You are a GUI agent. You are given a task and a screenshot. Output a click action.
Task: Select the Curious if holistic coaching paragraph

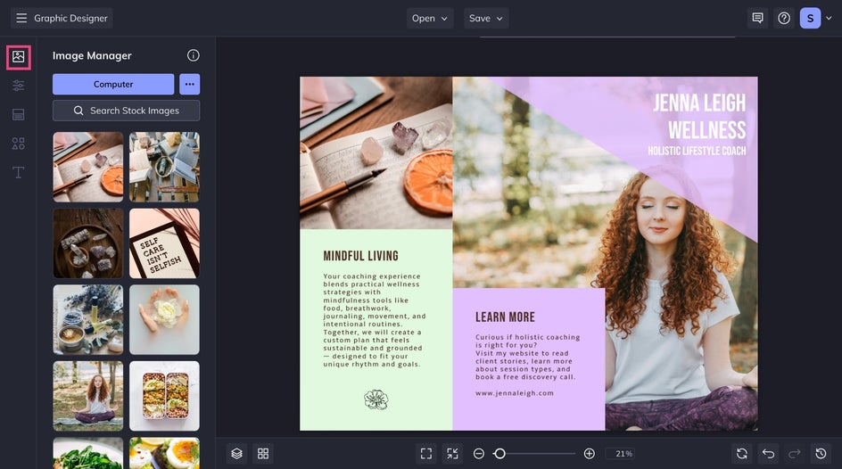tap(527, 357)
